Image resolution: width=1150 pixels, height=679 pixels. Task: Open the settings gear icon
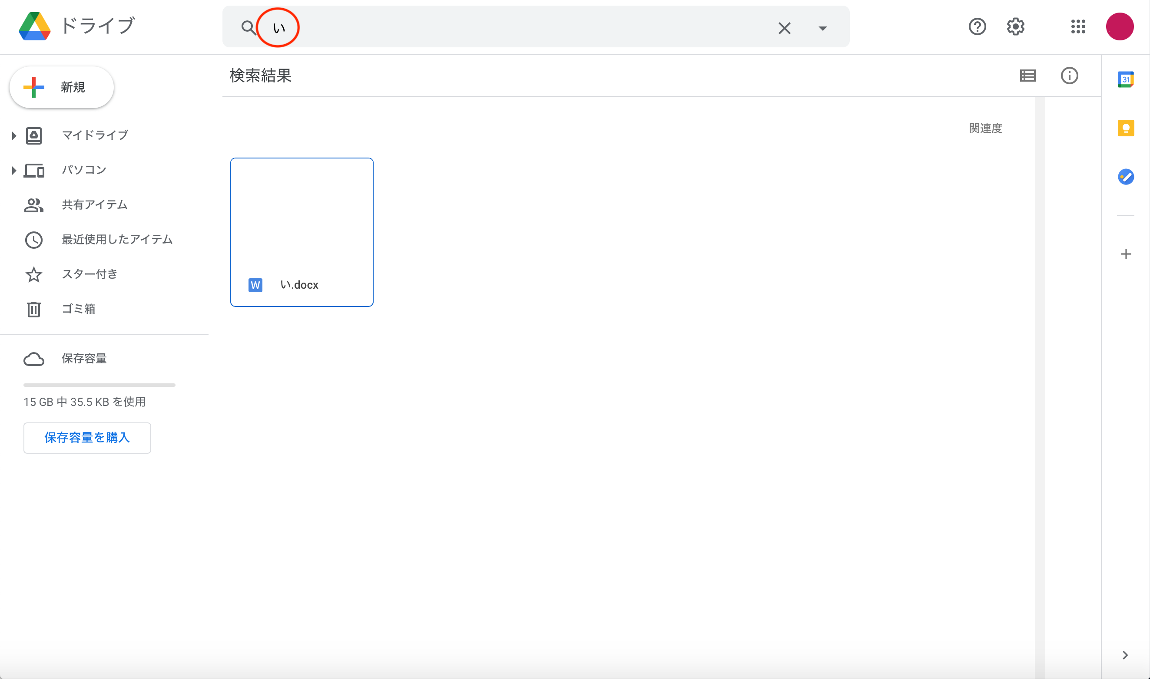1015,26
